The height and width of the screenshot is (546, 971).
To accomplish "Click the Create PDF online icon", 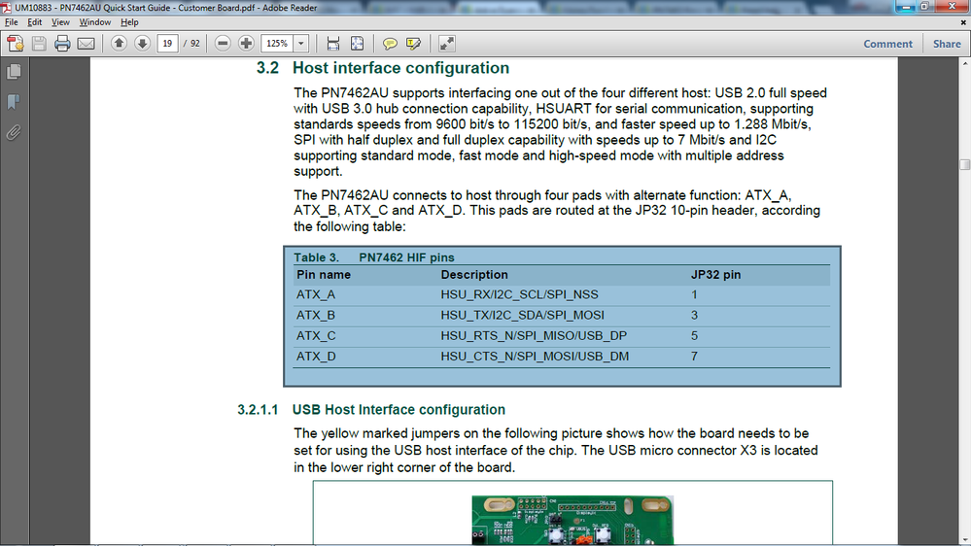I will (x=16, y=44).
